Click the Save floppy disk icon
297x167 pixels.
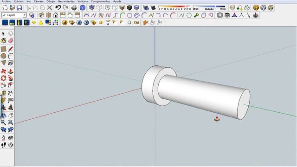(x=19, y=8)
